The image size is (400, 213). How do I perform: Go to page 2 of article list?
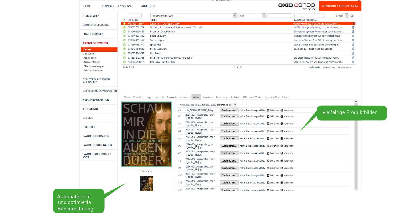237,67
